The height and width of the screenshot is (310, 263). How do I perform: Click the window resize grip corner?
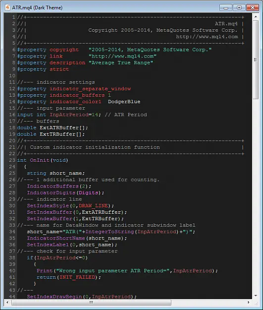click(256, 303)
